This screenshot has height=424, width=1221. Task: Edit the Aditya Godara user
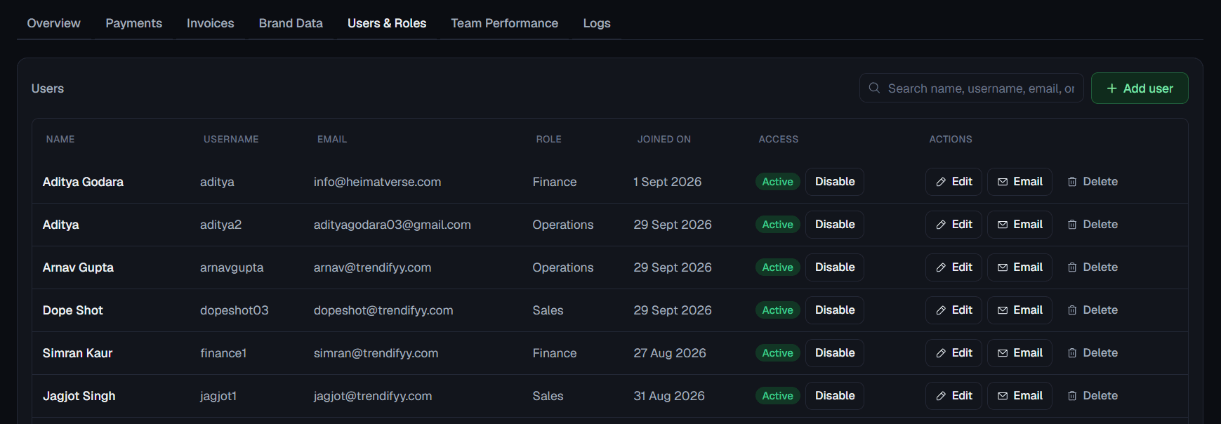pos(953,182)
